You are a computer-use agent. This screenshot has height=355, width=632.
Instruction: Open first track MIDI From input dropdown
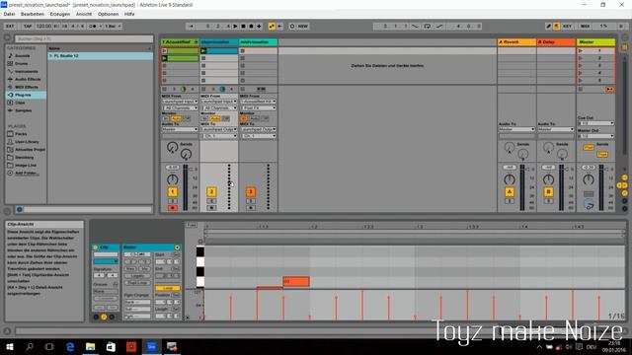180,102
